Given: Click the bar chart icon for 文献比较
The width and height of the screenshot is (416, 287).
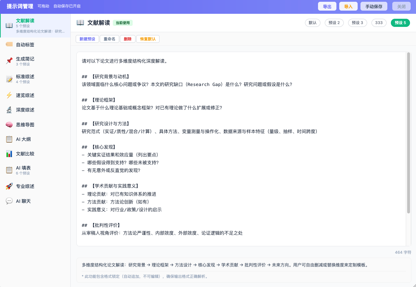Looking at the screenshot, I should 9,154.
